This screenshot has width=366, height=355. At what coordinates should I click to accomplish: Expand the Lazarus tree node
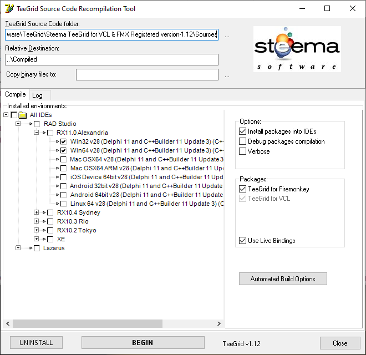tap(18, 248)
